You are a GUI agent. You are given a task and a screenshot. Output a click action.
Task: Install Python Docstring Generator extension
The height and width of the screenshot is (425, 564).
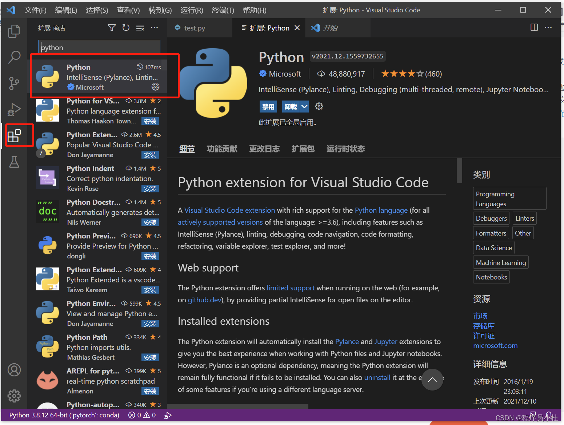click(150, 222)
